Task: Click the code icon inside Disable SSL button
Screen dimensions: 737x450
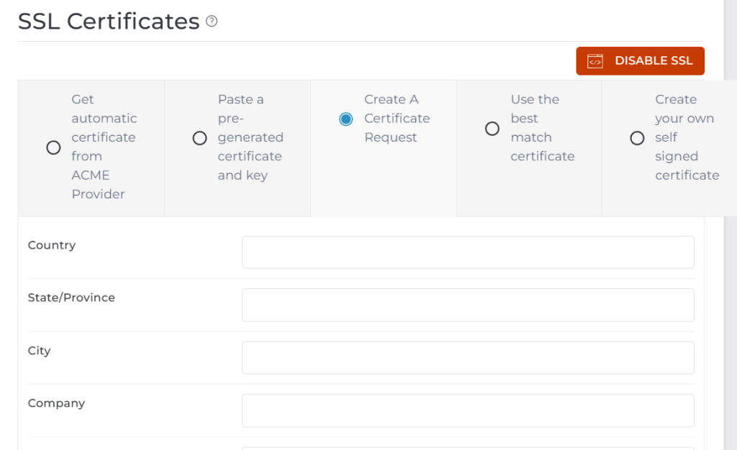Action: [x=594, y=61]
